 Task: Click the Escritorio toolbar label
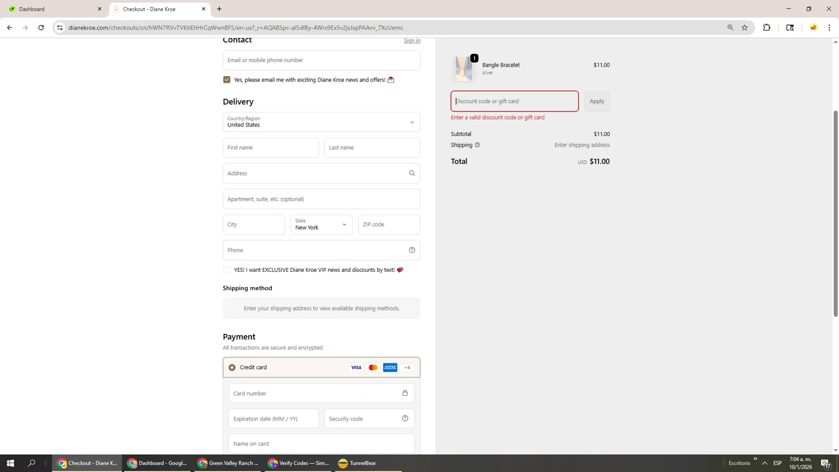click(739, 463)
